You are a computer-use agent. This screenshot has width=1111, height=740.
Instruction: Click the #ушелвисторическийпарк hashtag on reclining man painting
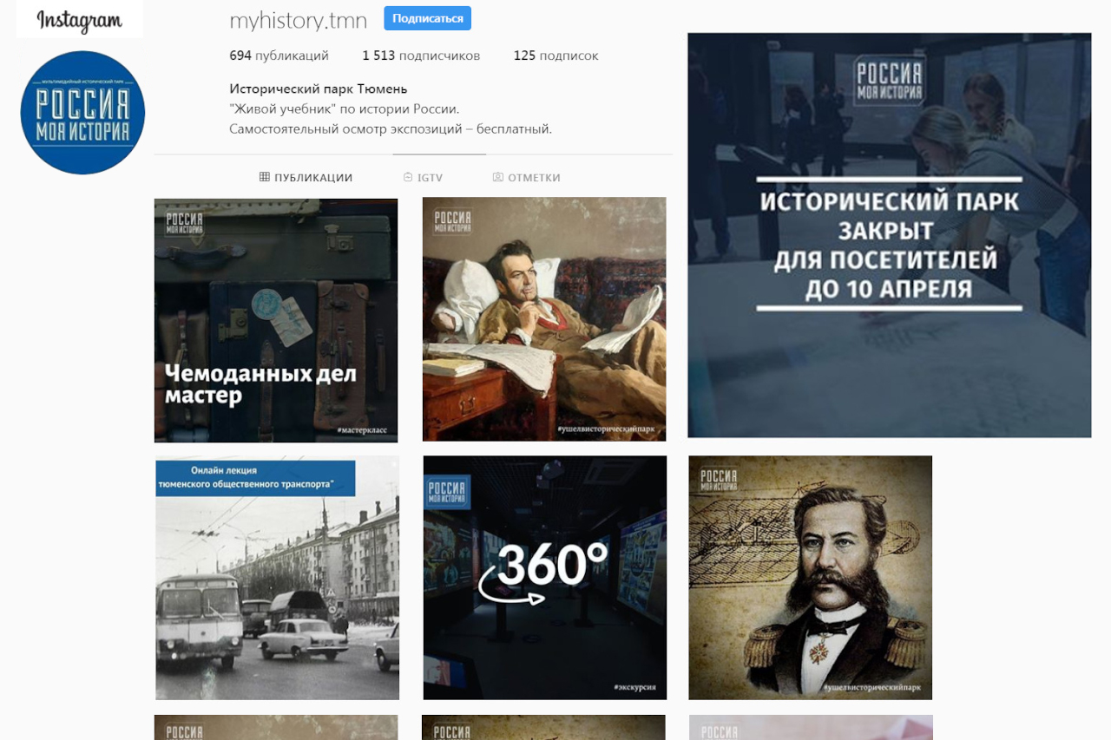click(x=608, y=429)
